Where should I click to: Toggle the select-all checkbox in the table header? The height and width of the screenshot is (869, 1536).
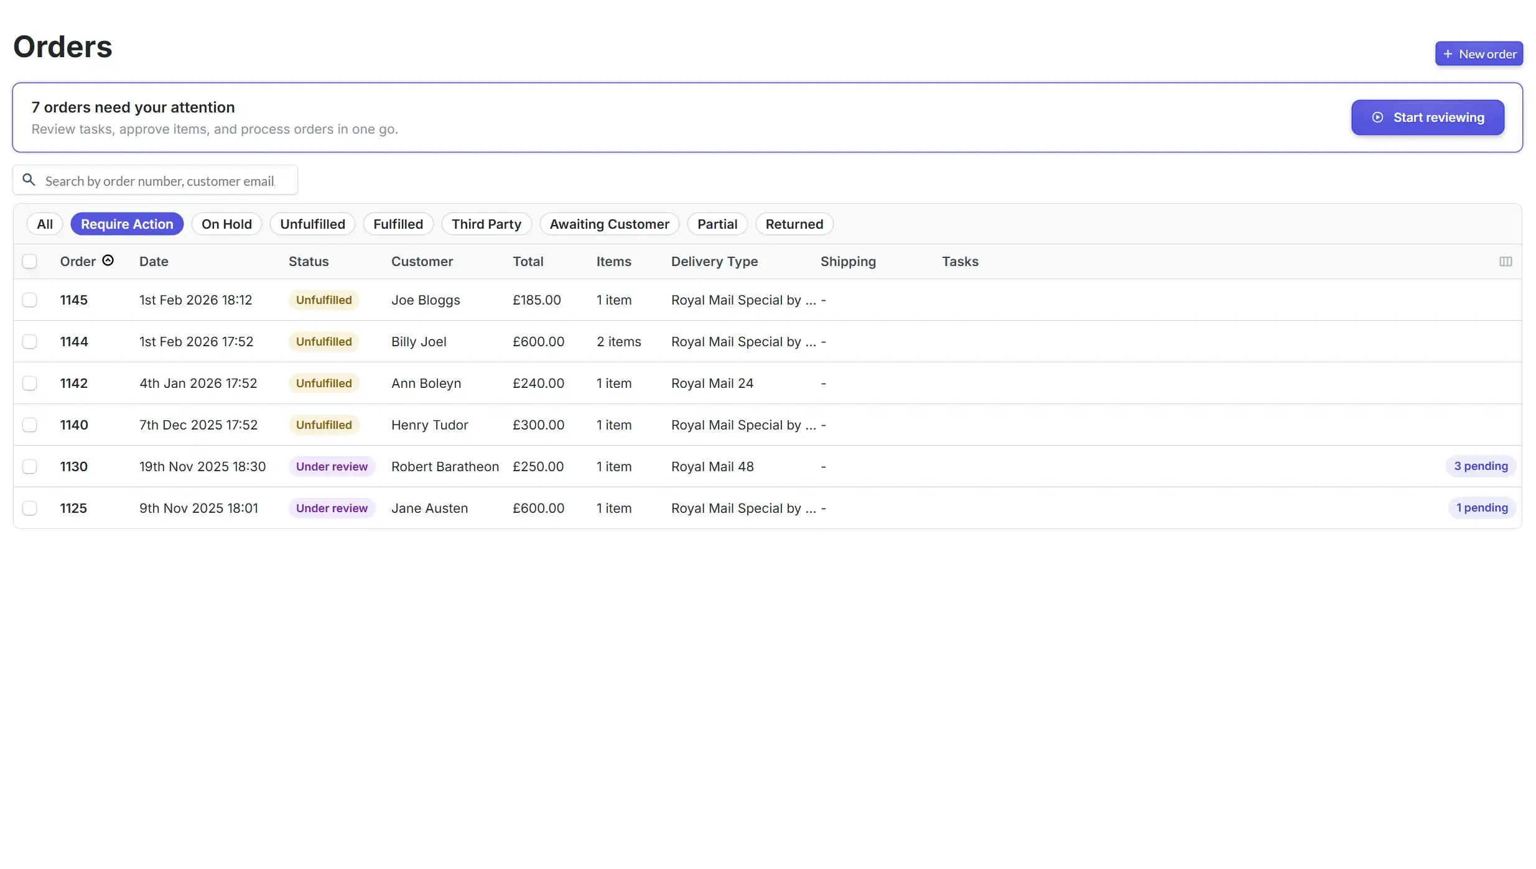point(29,261)
